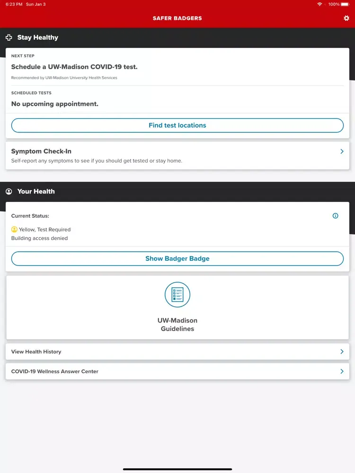Tap the Stay Healthy section heading
355x473 pixels.
[x=38, y=37]
